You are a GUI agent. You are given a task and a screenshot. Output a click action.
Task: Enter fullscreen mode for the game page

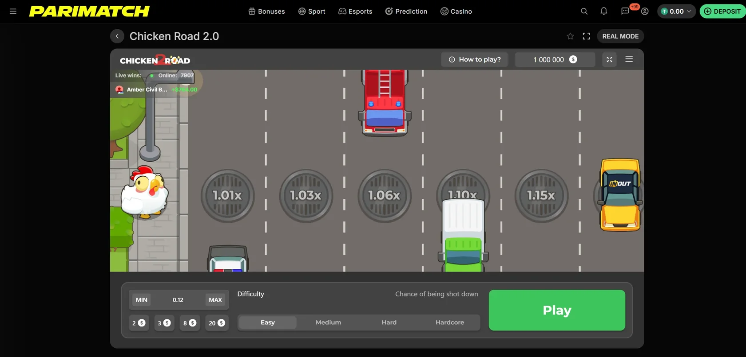click(x=586, y=36)
